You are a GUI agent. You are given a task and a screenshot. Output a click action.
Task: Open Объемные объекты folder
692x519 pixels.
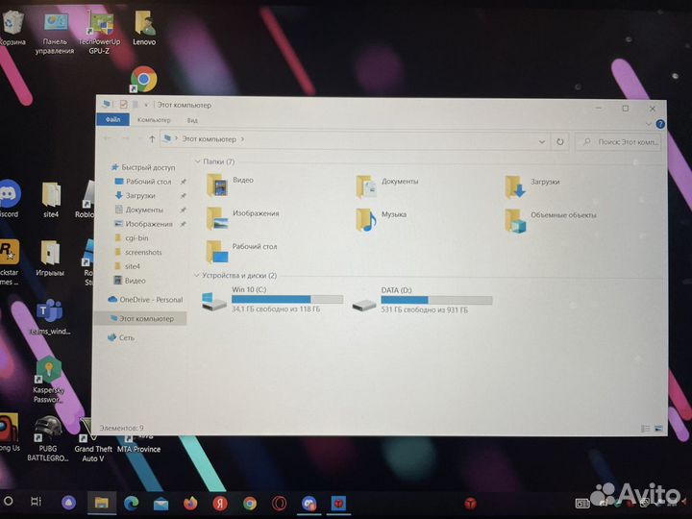551,220
